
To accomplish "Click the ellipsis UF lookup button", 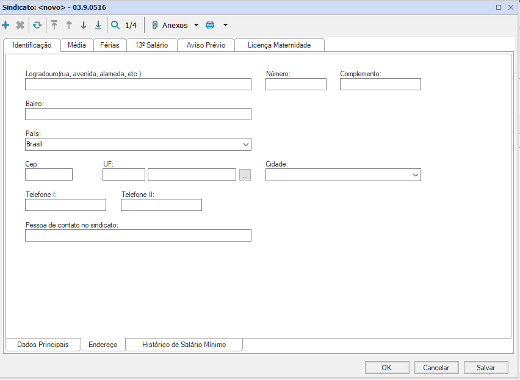I will coord(245,175).
